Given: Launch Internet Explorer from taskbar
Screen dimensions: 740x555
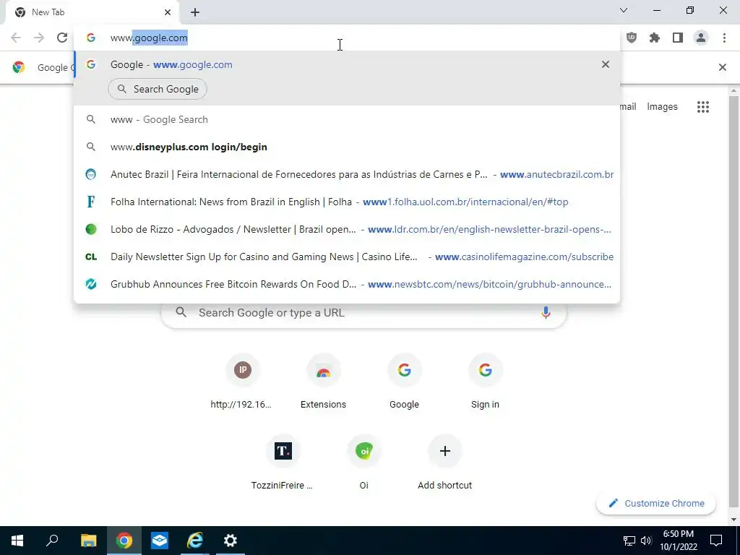Looking at the screenshot, I should pos(195,541).
